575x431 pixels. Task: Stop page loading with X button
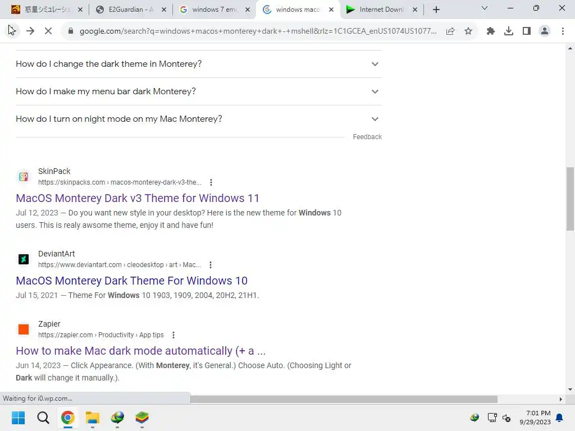tap(48, 31)
